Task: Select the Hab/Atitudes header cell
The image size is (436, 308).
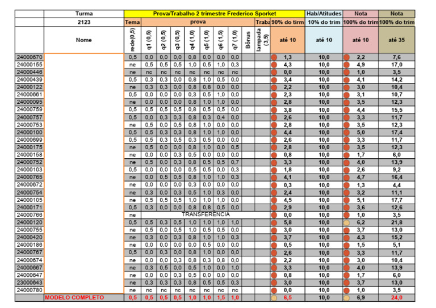Action: (324, 14)
